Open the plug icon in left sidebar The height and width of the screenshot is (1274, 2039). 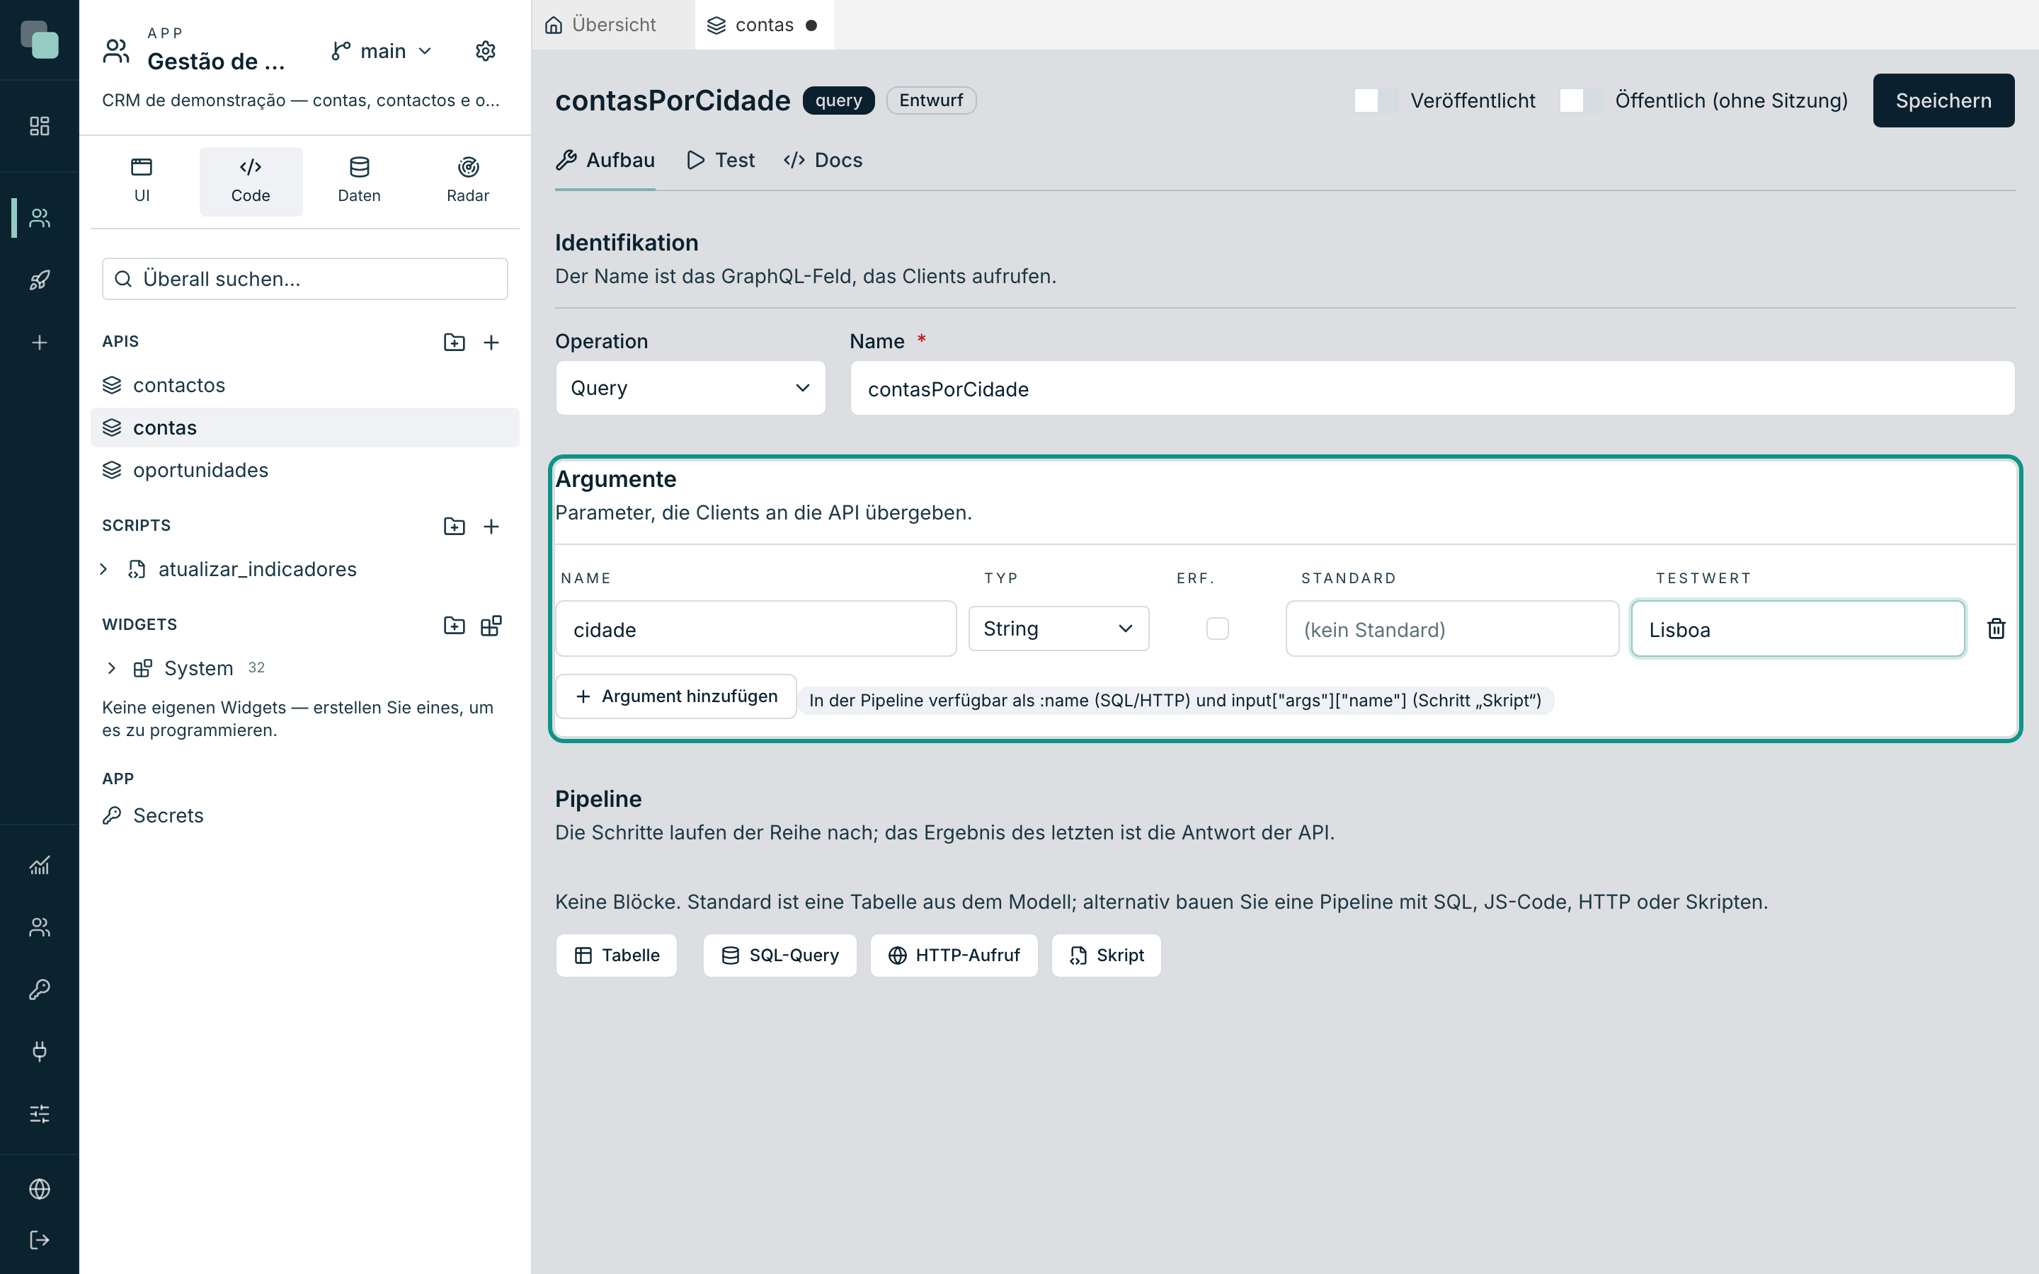pyautogui.click(x=40, y=1051)
